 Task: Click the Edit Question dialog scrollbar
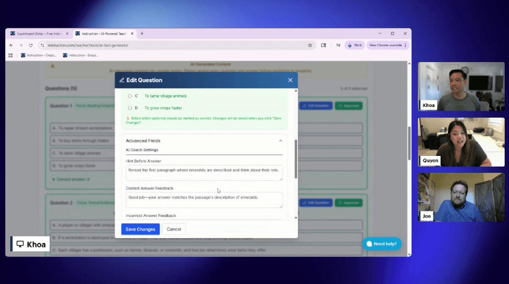pyautogui.click(x=295, y=159)
